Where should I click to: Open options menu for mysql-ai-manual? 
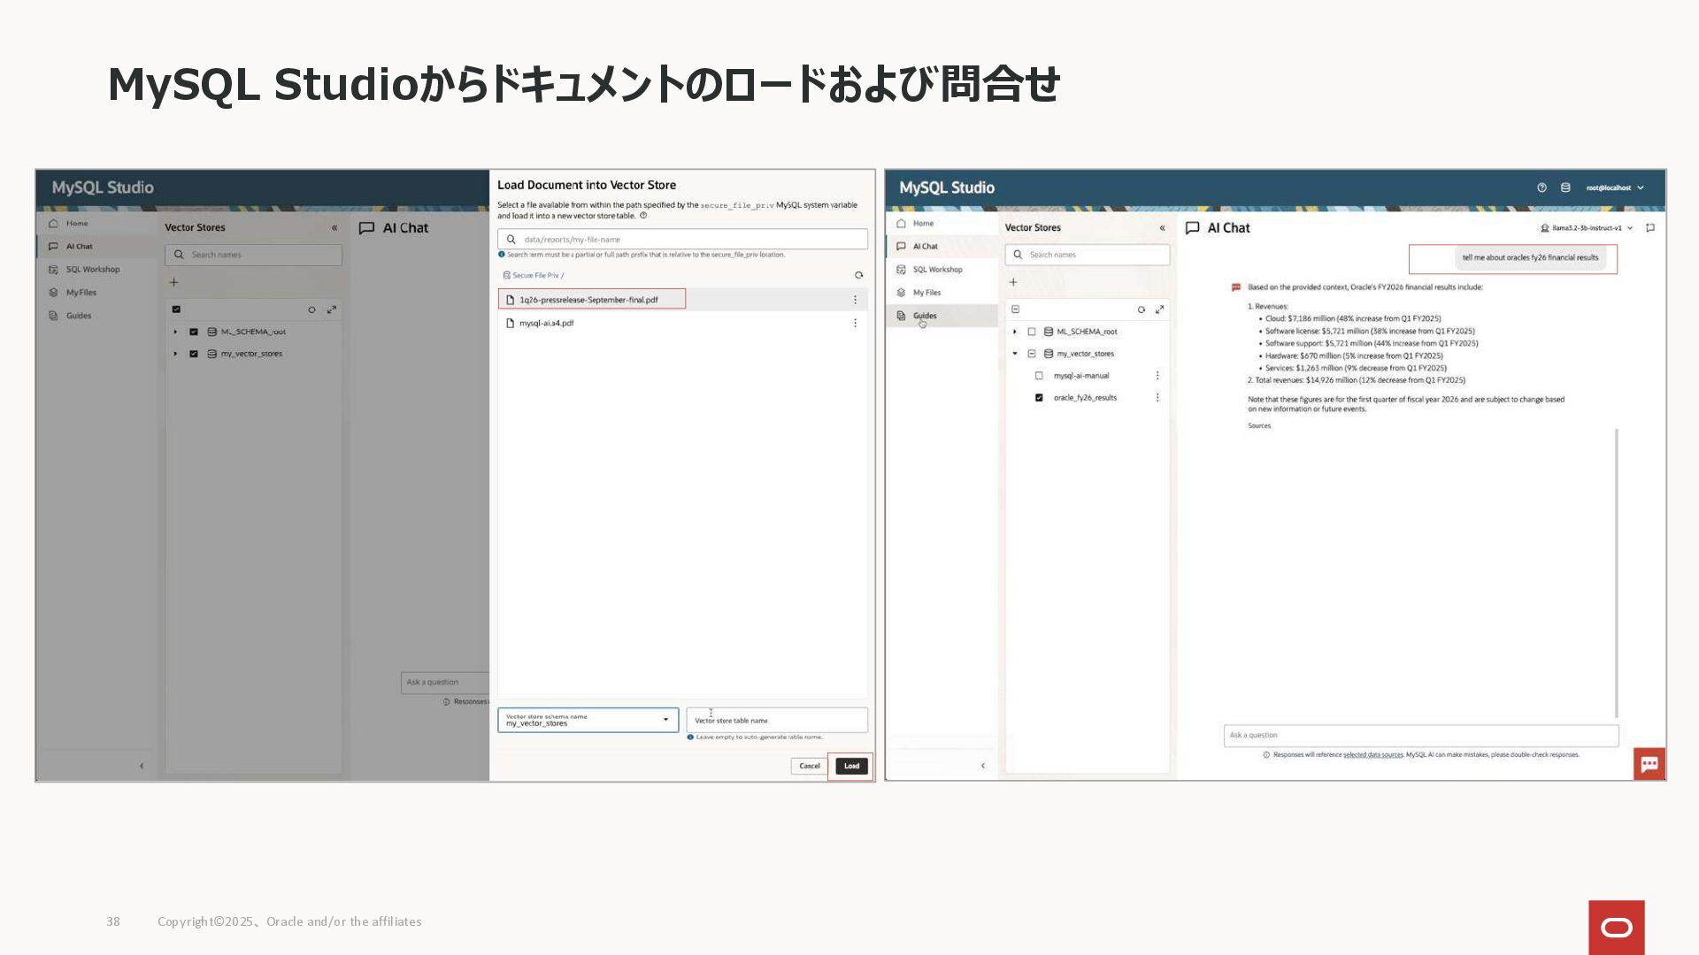[1157, 376]
